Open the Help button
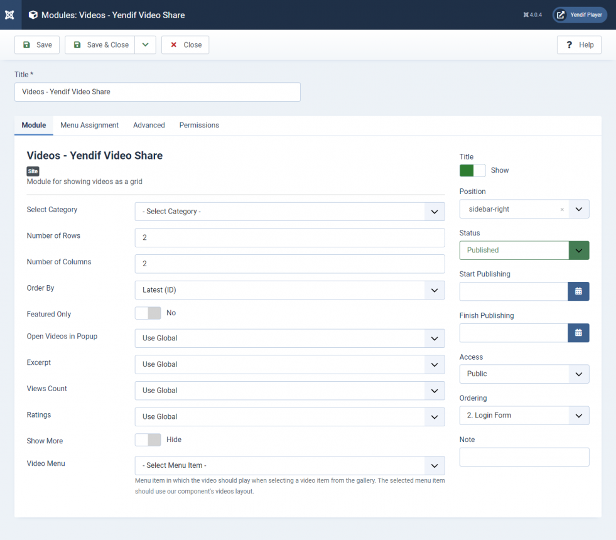The height and width of the screenshot is (540, 616). pyautogui.click(x=579, y=45)
